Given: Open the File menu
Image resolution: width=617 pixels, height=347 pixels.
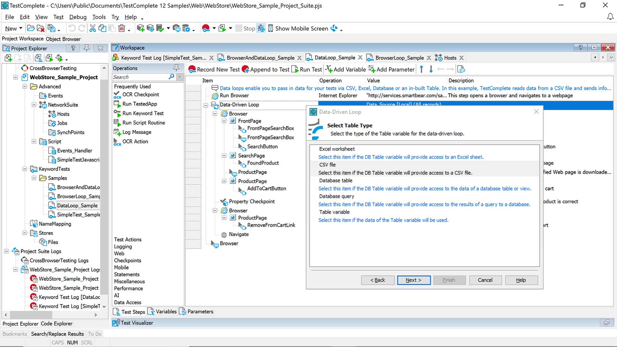Looking at the screenshot, I should click(10, 17).
